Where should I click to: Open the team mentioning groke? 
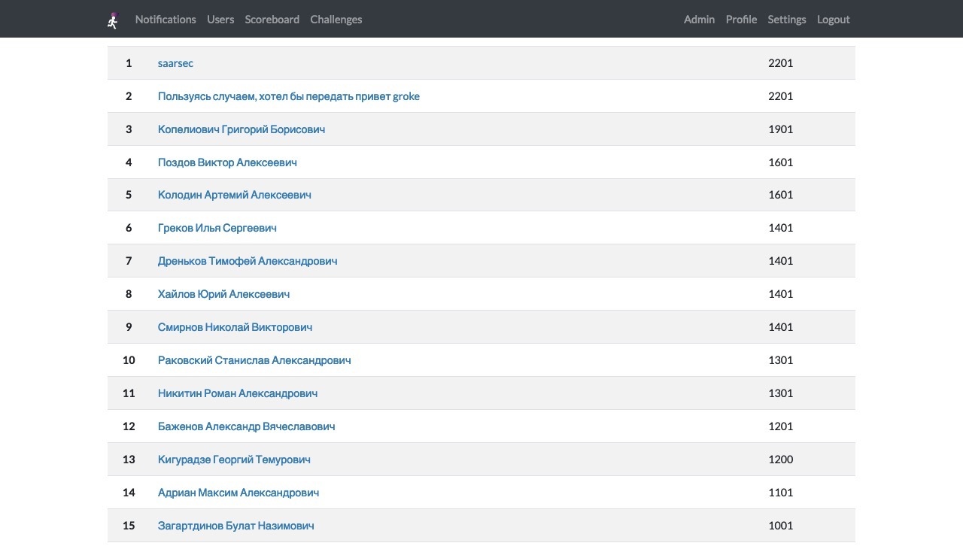[x=289, y=96]
